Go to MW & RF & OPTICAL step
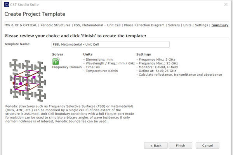The image size is (233, 155). tap(21, 25)
